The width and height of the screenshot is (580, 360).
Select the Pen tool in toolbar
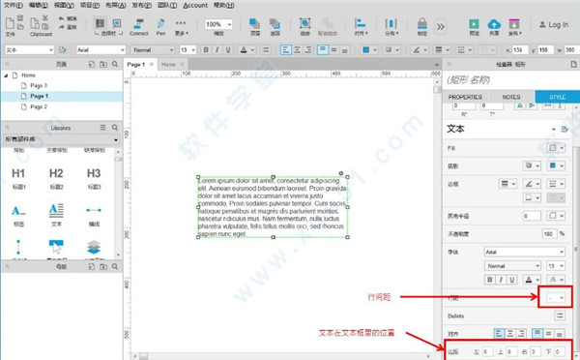160,27
